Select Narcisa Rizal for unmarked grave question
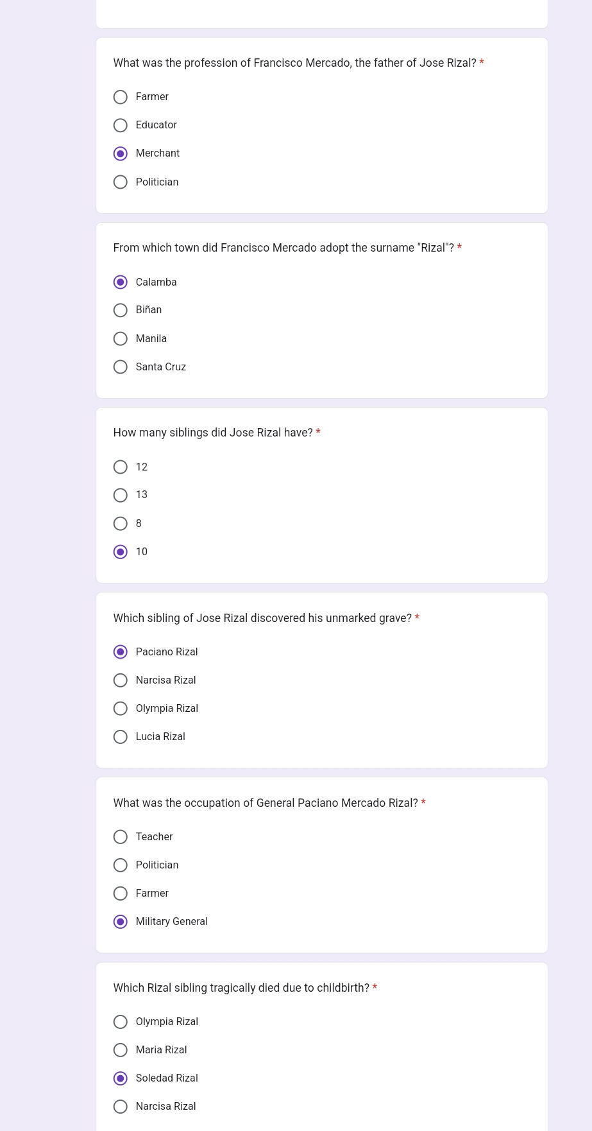 [121, 680]
